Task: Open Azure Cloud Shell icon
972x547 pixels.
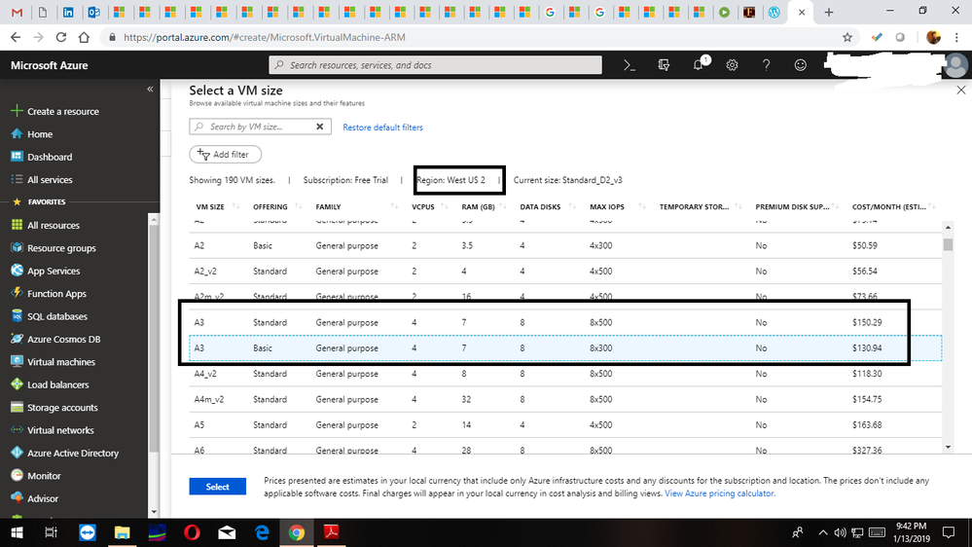Action: [x=630, y=65]
